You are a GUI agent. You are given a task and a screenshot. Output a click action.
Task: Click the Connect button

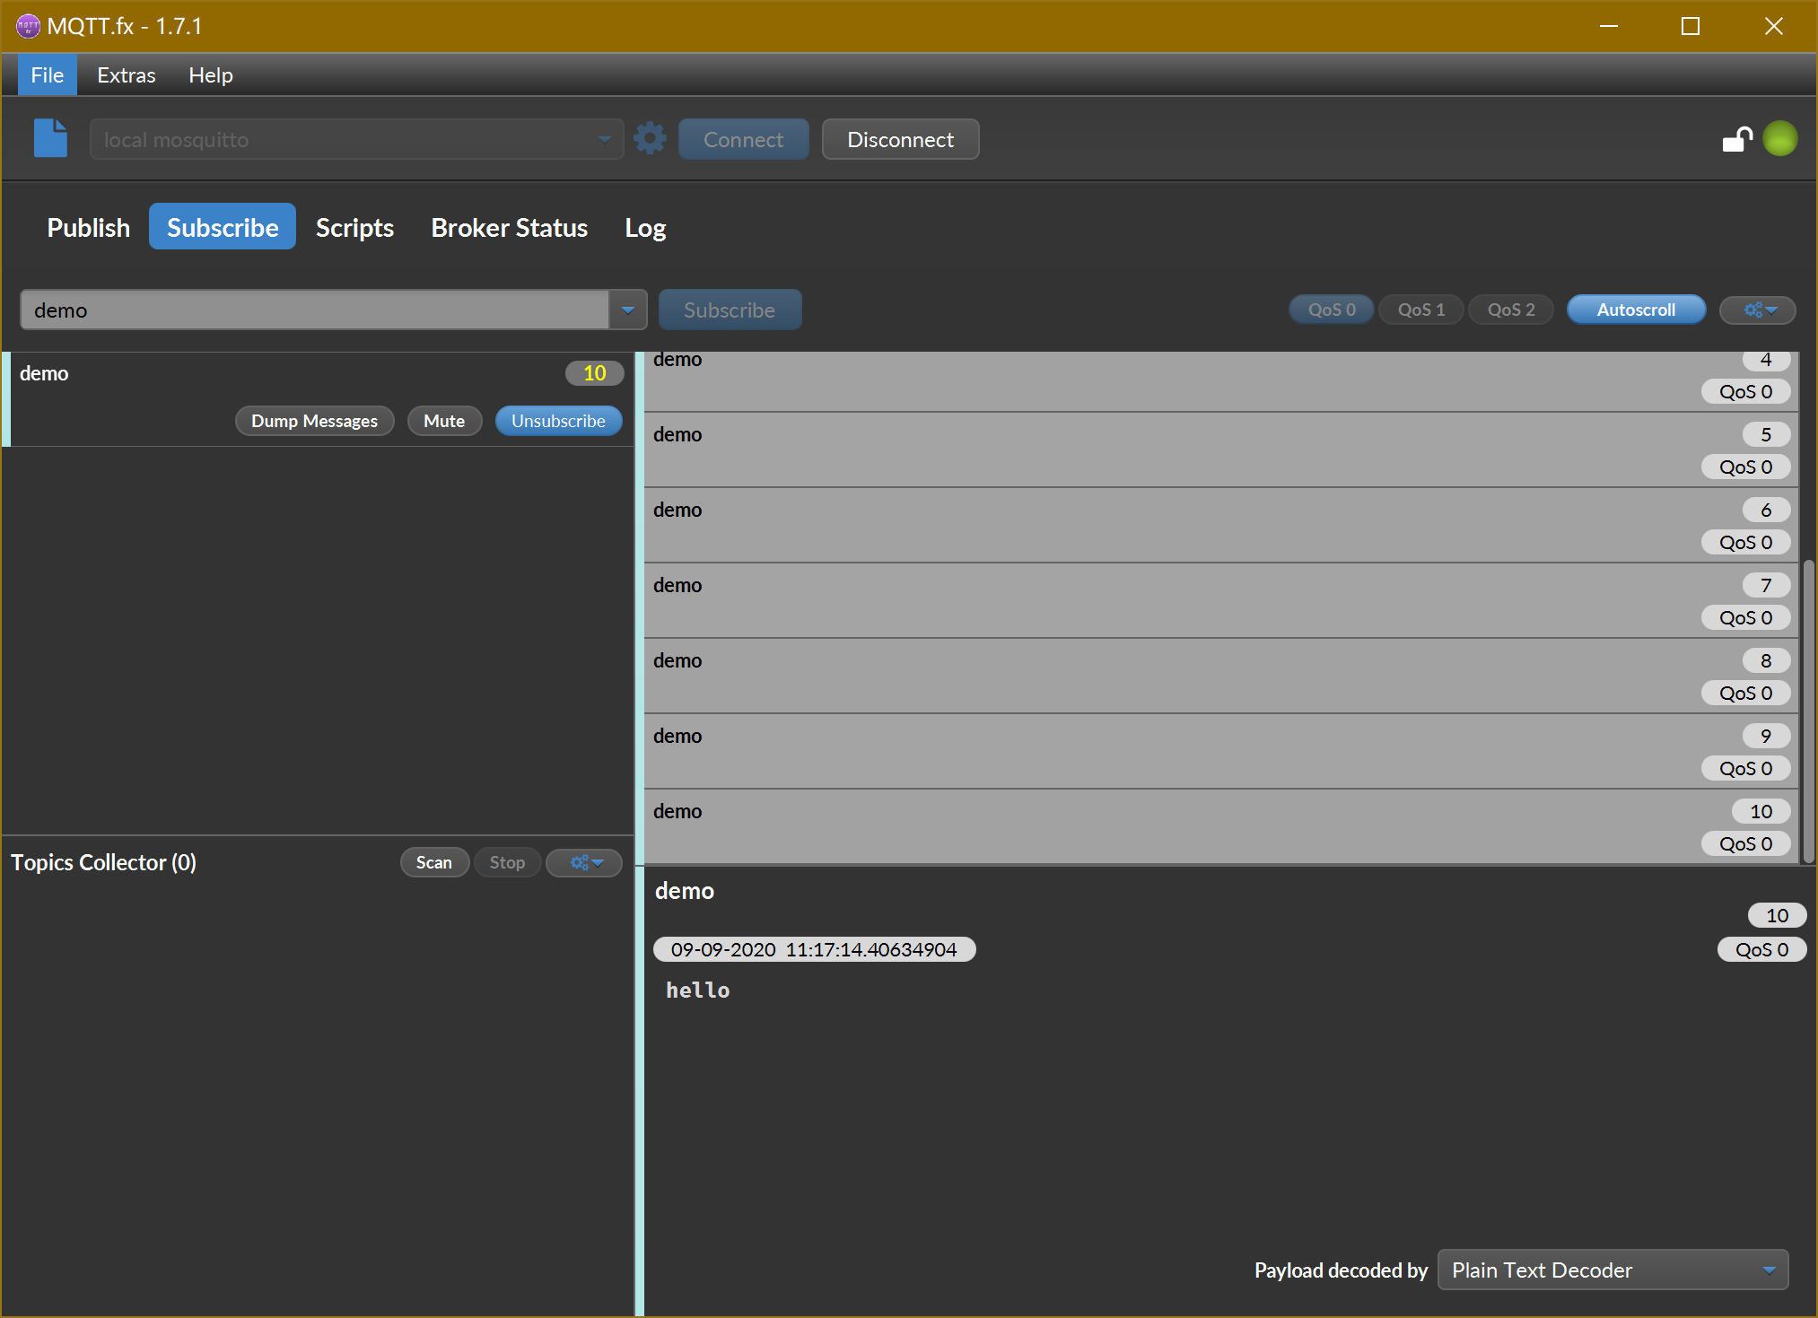click(x=743, y=139)
